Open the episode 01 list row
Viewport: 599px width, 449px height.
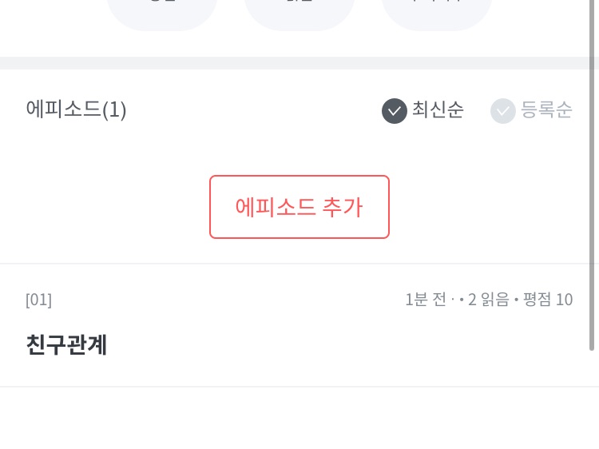point(299,325)
